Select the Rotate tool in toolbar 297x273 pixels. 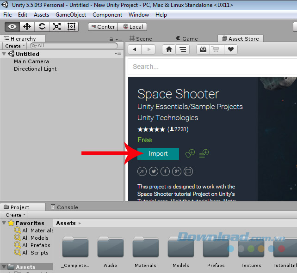pos(42,26)
